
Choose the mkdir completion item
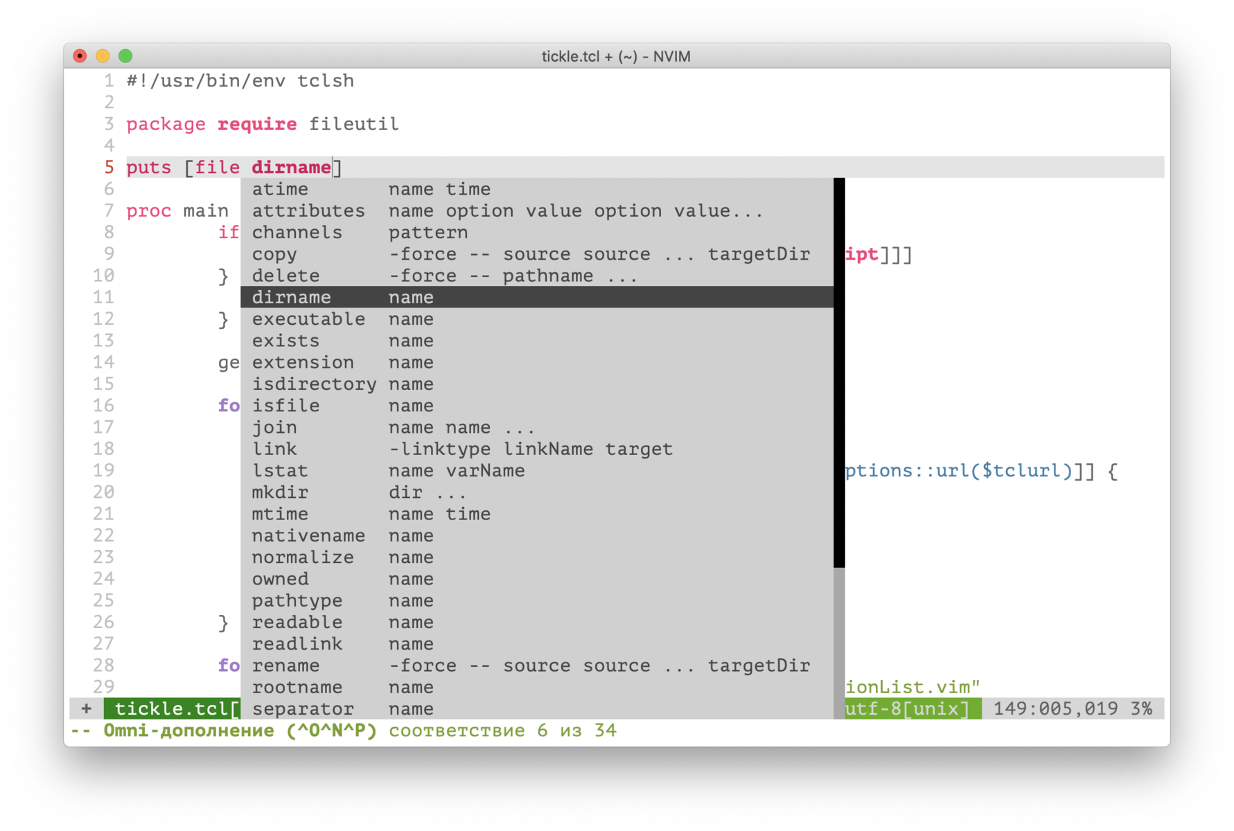point(537,492)
